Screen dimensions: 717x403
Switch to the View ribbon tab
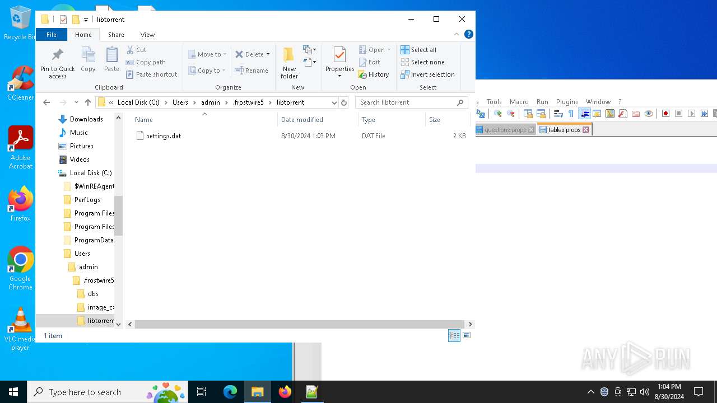tap(147, 35)
